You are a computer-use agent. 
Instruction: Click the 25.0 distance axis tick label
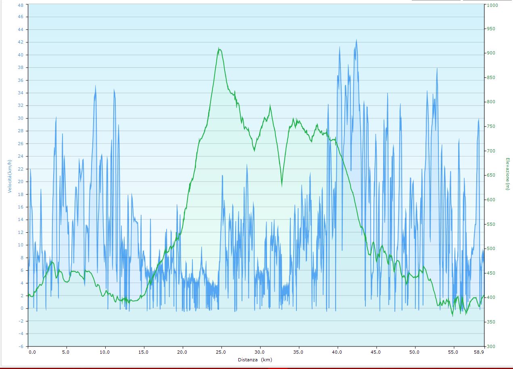[x=221, y=352]
